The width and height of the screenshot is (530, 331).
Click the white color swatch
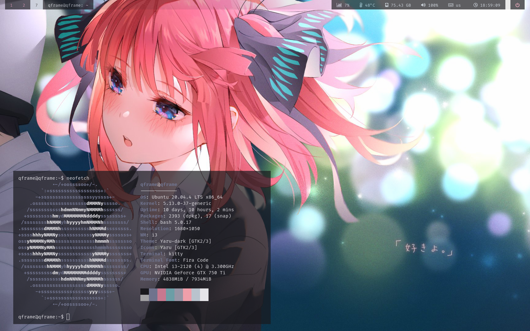pos(204,295)
